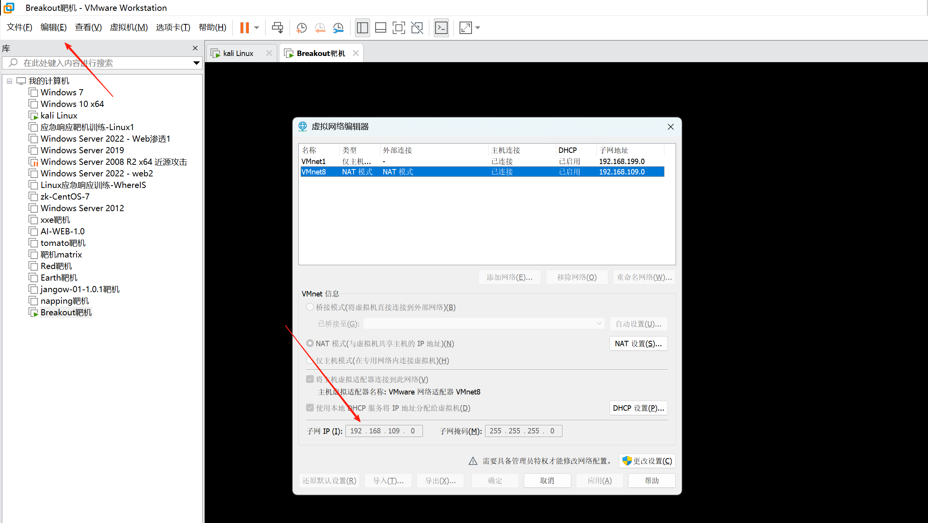
Task: Click the NAT 设置(S)... button
Action: pos(638,344)
